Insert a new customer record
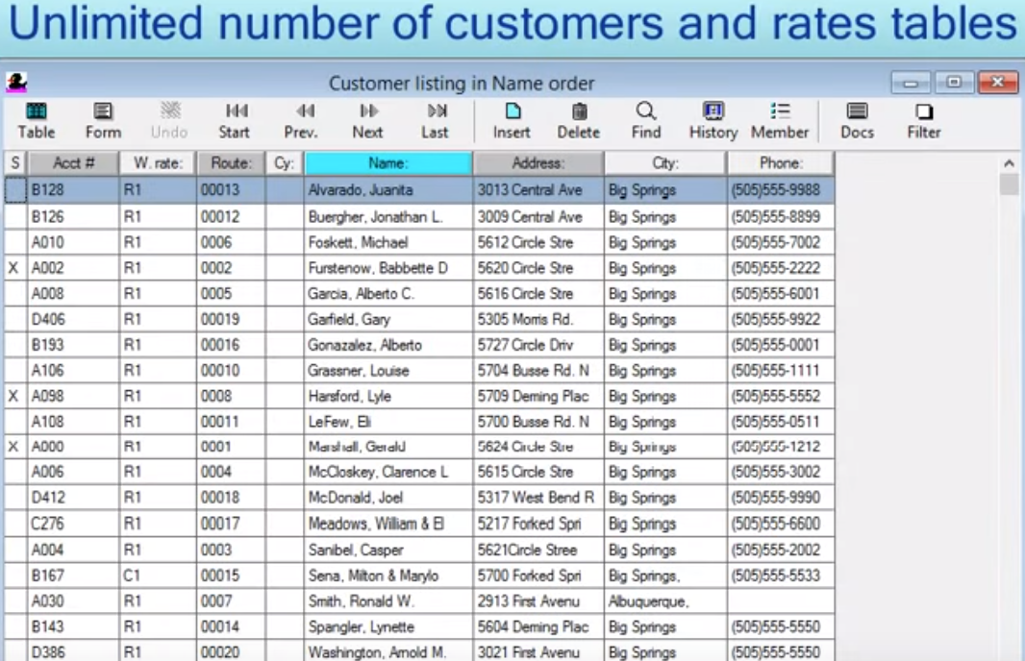Screen dimensions: 1025x661 (512, 121)
